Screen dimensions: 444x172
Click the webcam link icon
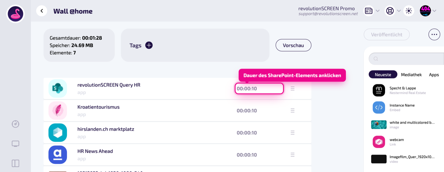(x=379, y=142)
